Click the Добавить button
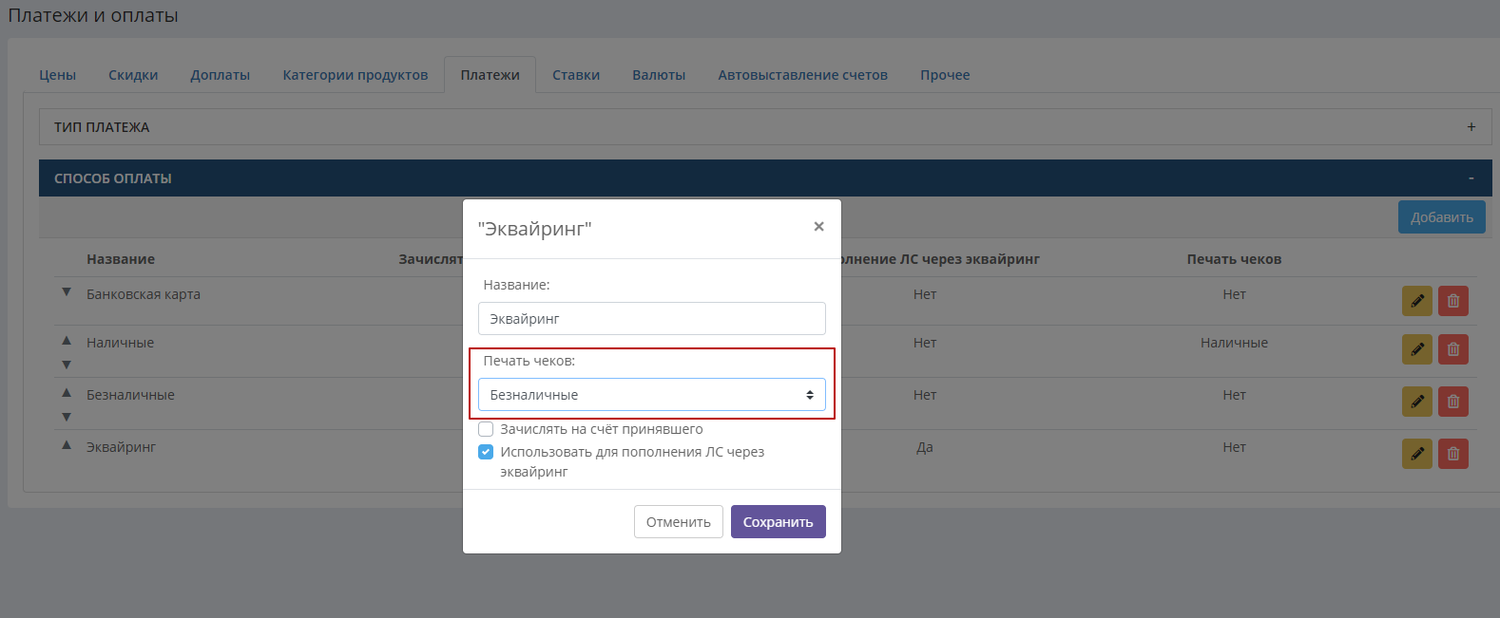 coord(1441,217)
